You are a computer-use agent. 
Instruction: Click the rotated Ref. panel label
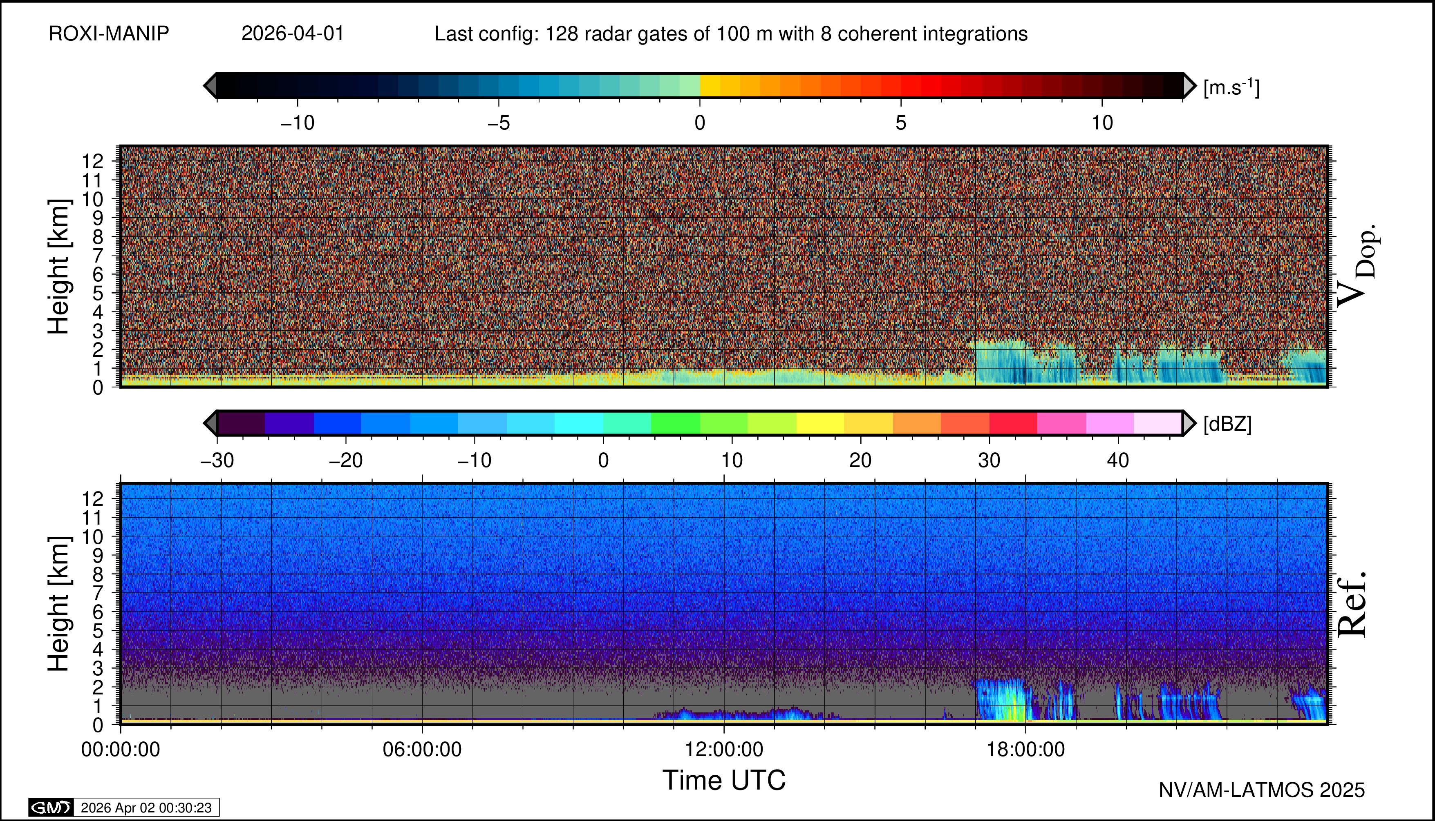(x=1352, y=605)
